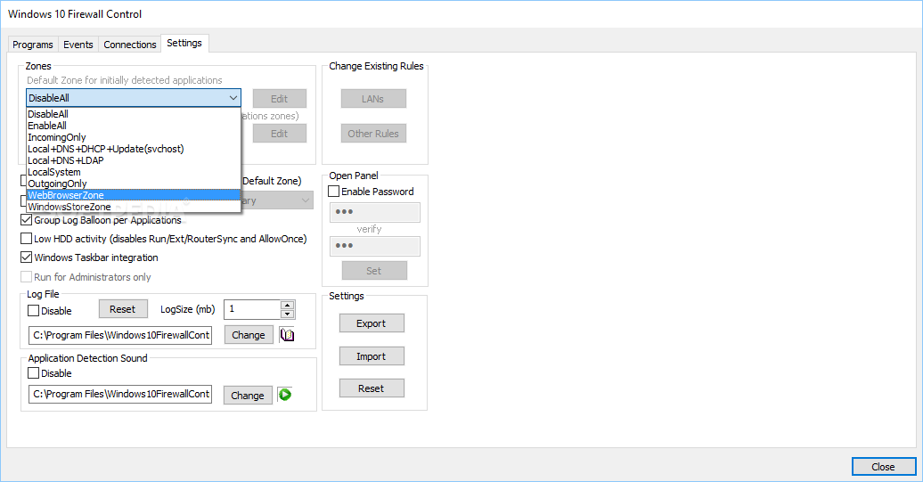Screen dimensions: 923x482
Task: Switch to the Events tab
Action: 78,45
